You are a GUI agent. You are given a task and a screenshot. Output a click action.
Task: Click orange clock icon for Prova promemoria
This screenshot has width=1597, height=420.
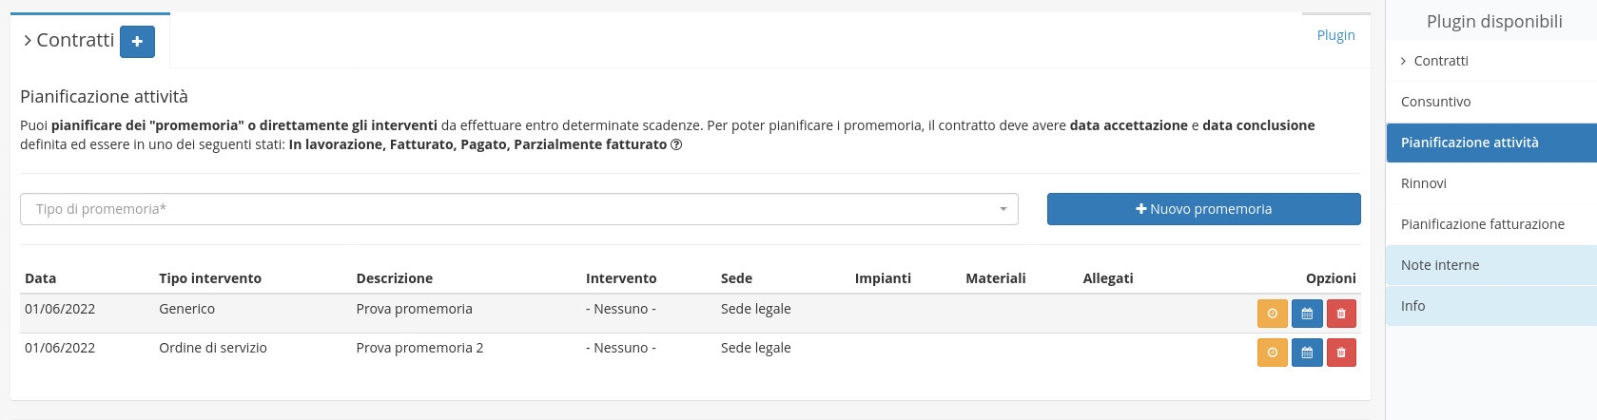pyautogui.click(x=1272, y=314)
